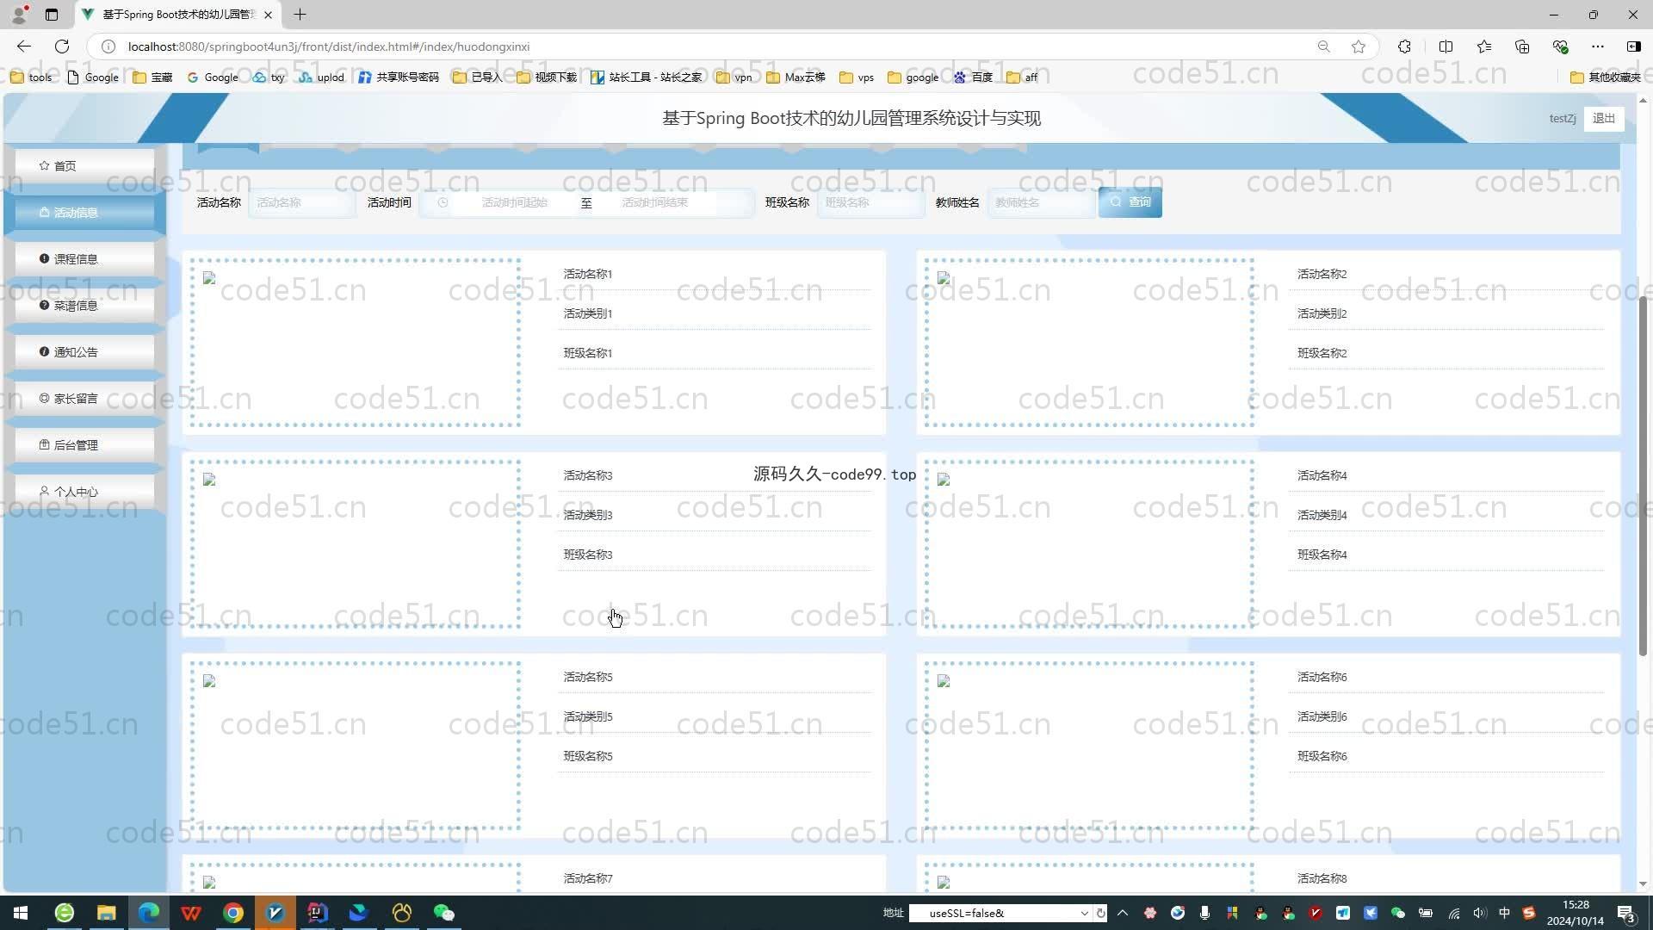This screenshot has width=1653, height=930.
Task: Click the zoom magnifier icon in address bar
Action: (x=1323, y=46)
